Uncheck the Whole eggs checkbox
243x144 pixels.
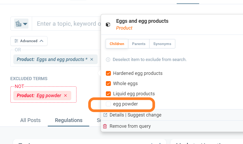[x=108, y=84]
